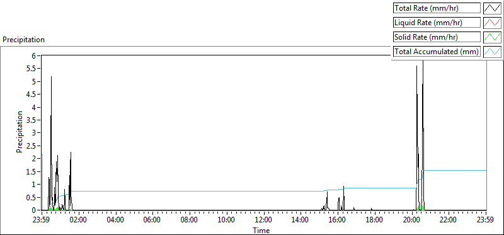Click the black Total Rate legend line icon

click(493, 8)
